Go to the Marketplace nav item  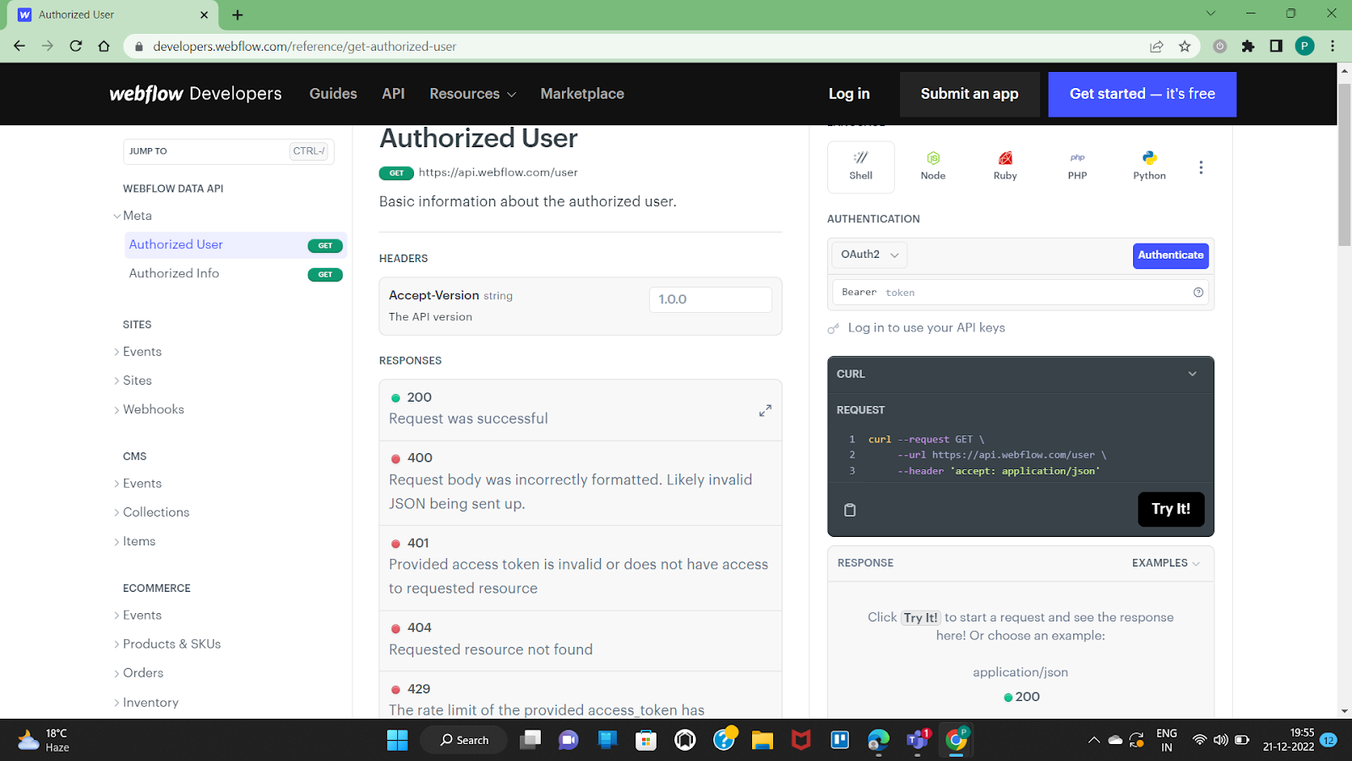[582, 94]
